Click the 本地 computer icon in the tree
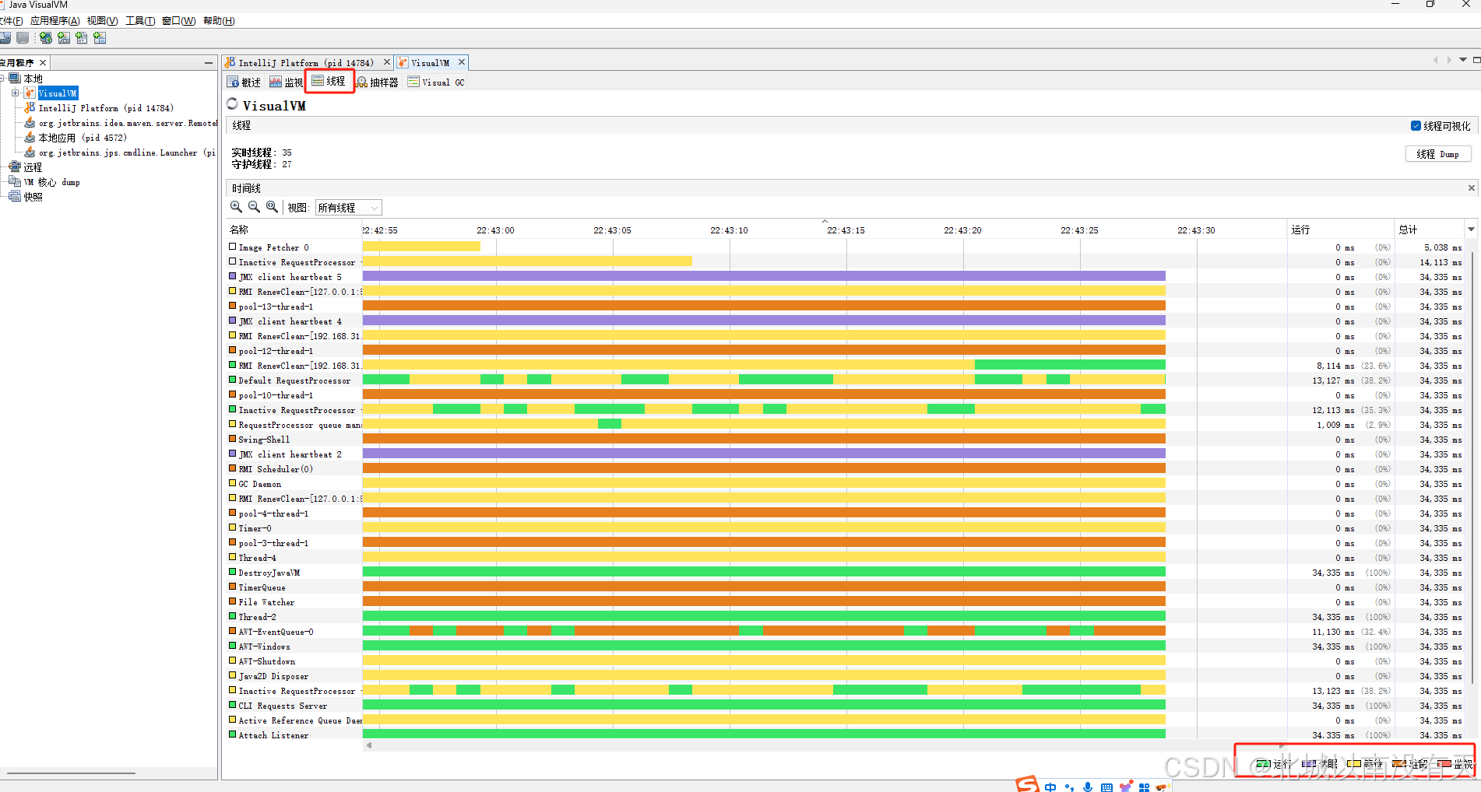Screen dimensions: 1481x792 (x=15, y=79)
